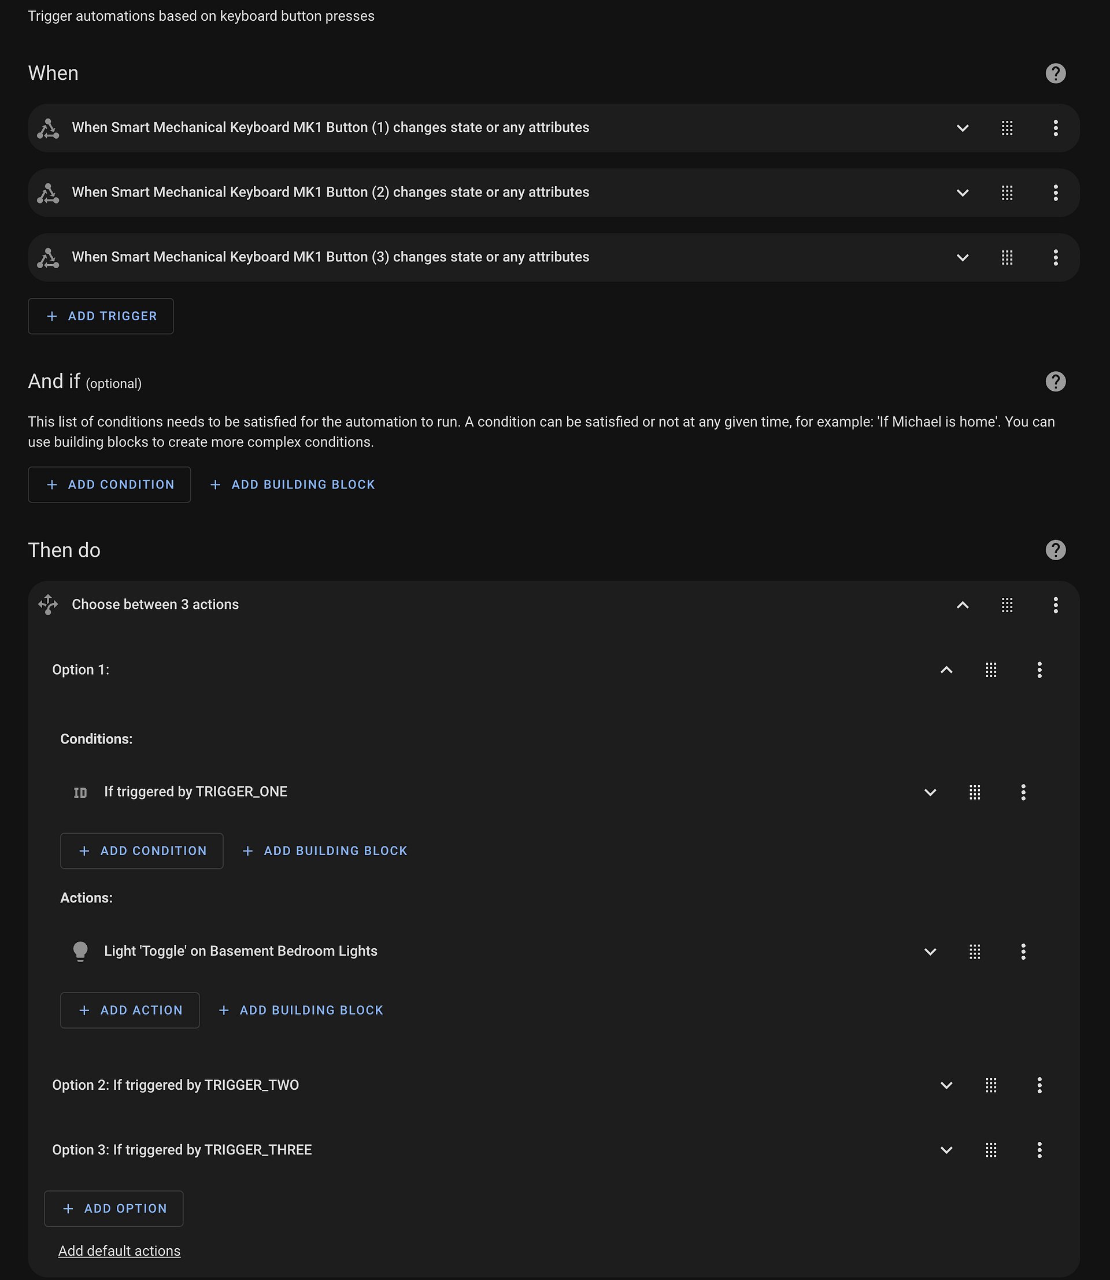1110x1280 pixels.
Task: Click the ADD TRIGGER button
Action: coord(101,316)
